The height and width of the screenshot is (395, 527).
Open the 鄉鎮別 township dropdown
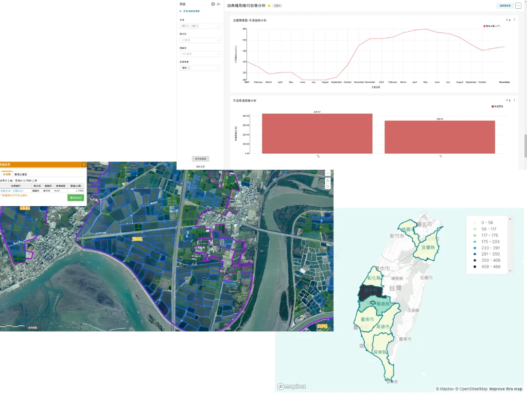[218, 53]
